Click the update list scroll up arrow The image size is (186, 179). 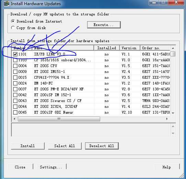coord(173,48)
